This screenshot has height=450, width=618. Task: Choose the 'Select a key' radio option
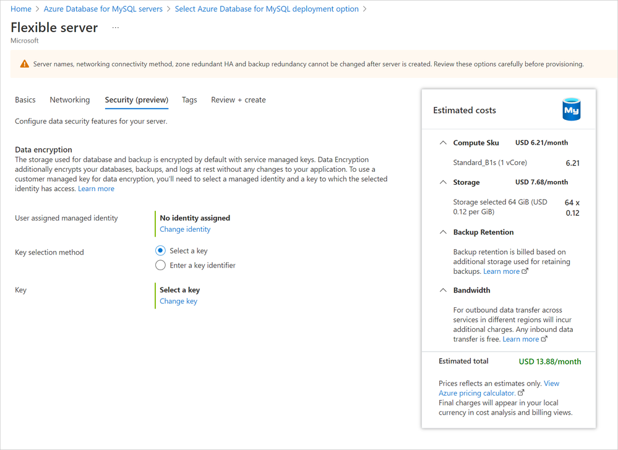160,251
